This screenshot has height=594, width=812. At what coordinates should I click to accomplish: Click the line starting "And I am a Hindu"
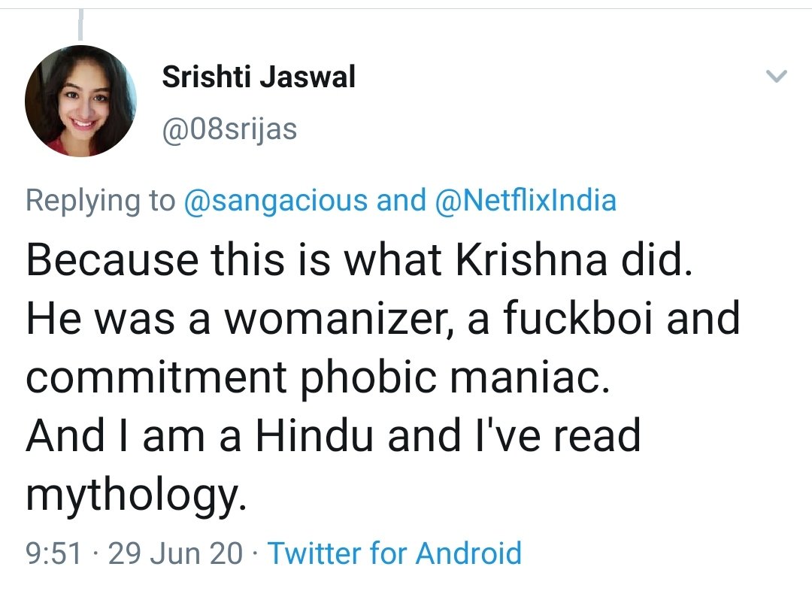click(x=334, y=436)
